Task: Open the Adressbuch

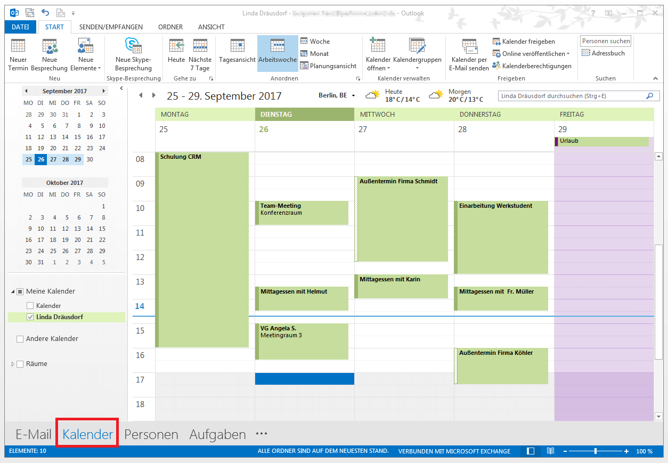Action: click(x=604, y=53)
